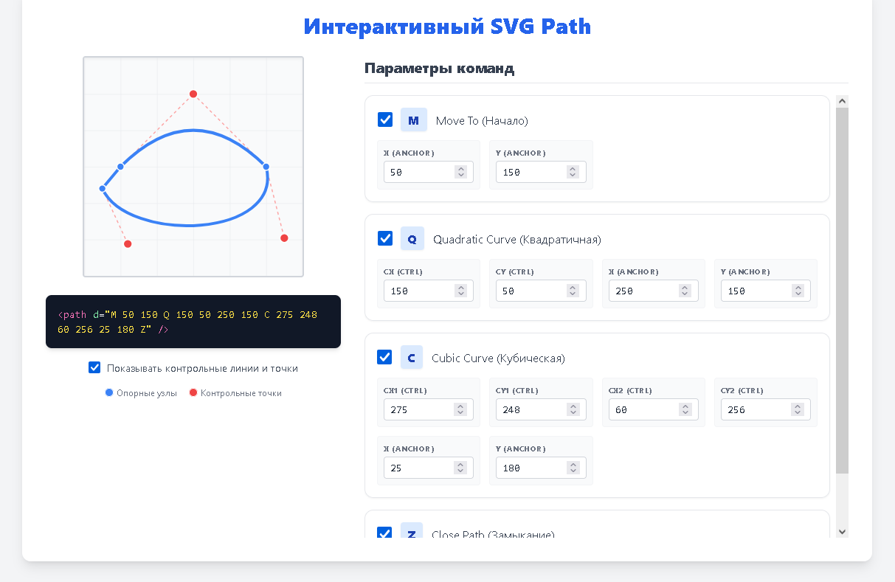Click stepper of Quadratic CY field

(573, 291)
